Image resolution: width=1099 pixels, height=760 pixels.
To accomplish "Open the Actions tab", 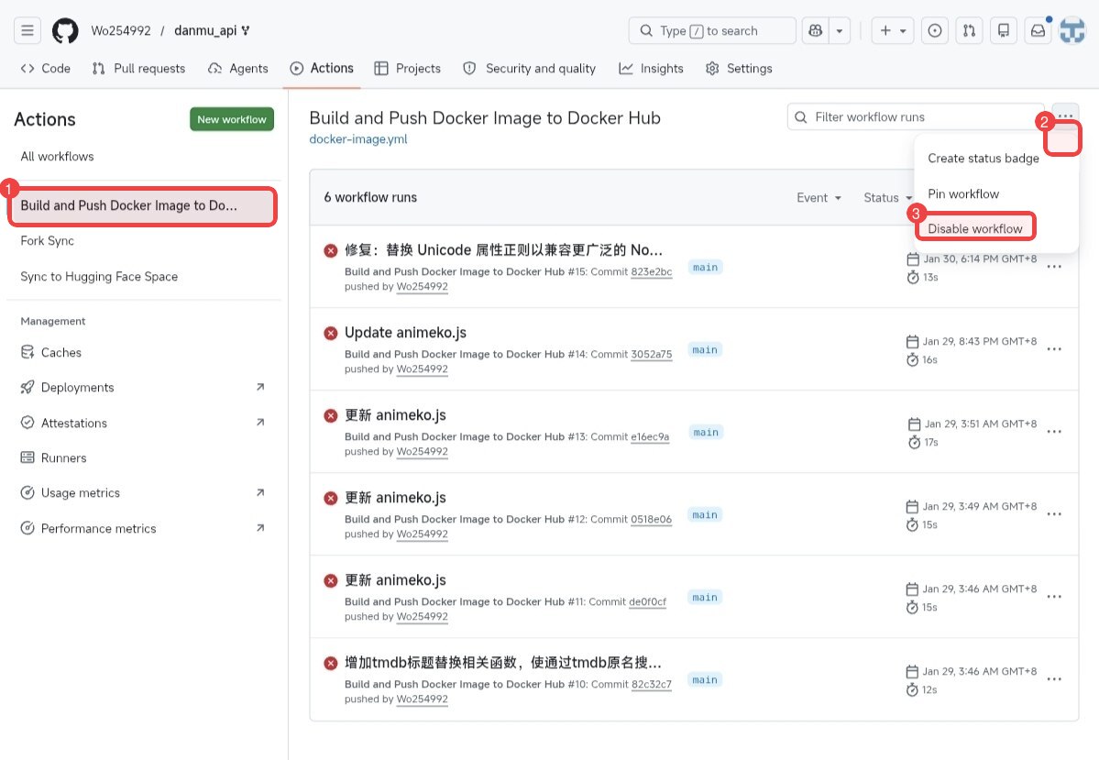I will [x=322, y=68].
